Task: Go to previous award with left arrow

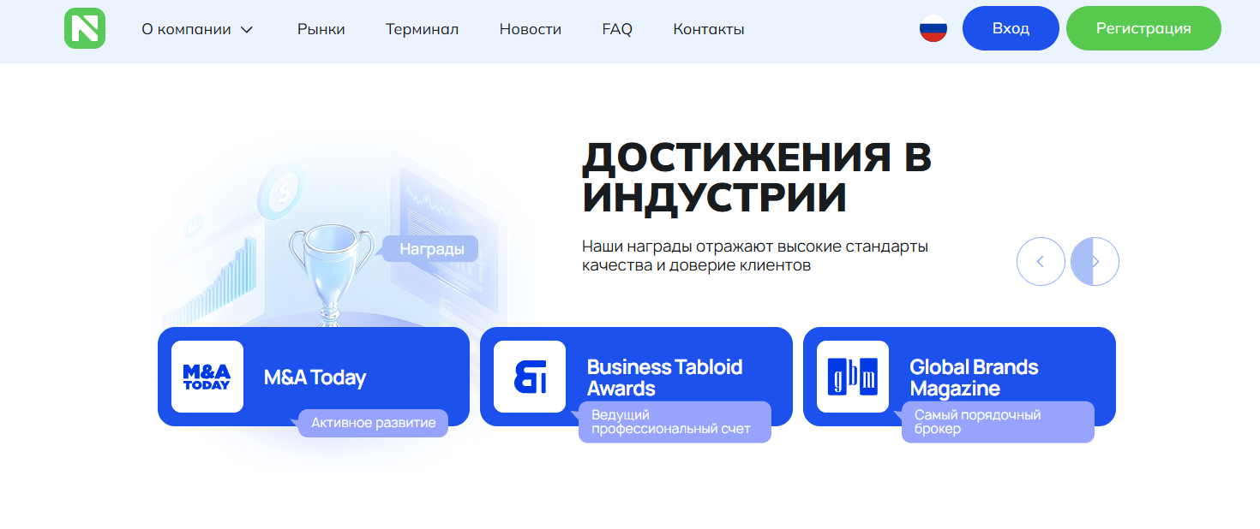Action: 1041,261
